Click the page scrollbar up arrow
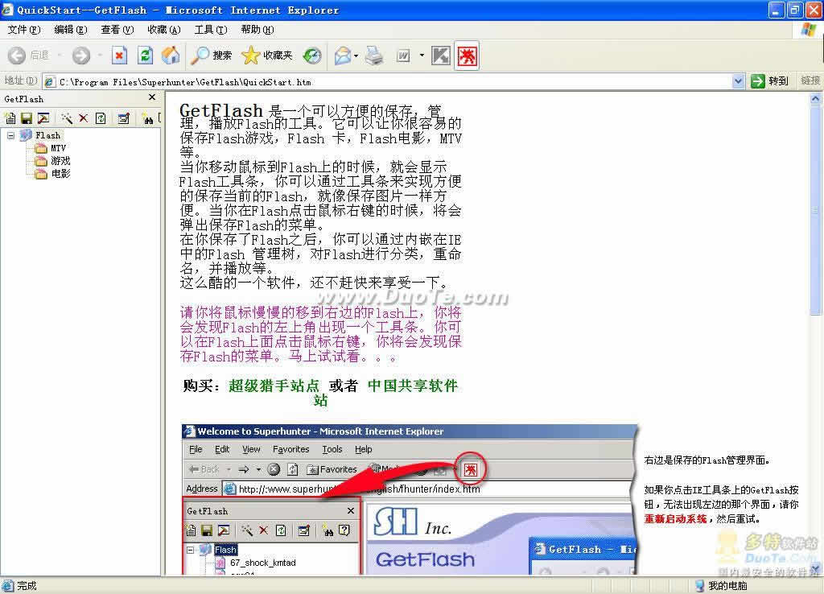 point(815,98)
